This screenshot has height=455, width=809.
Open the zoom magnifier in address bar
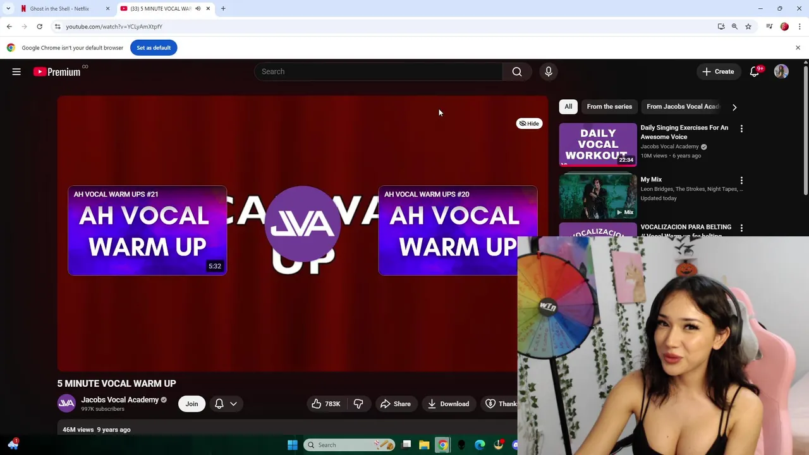[734, 27]
